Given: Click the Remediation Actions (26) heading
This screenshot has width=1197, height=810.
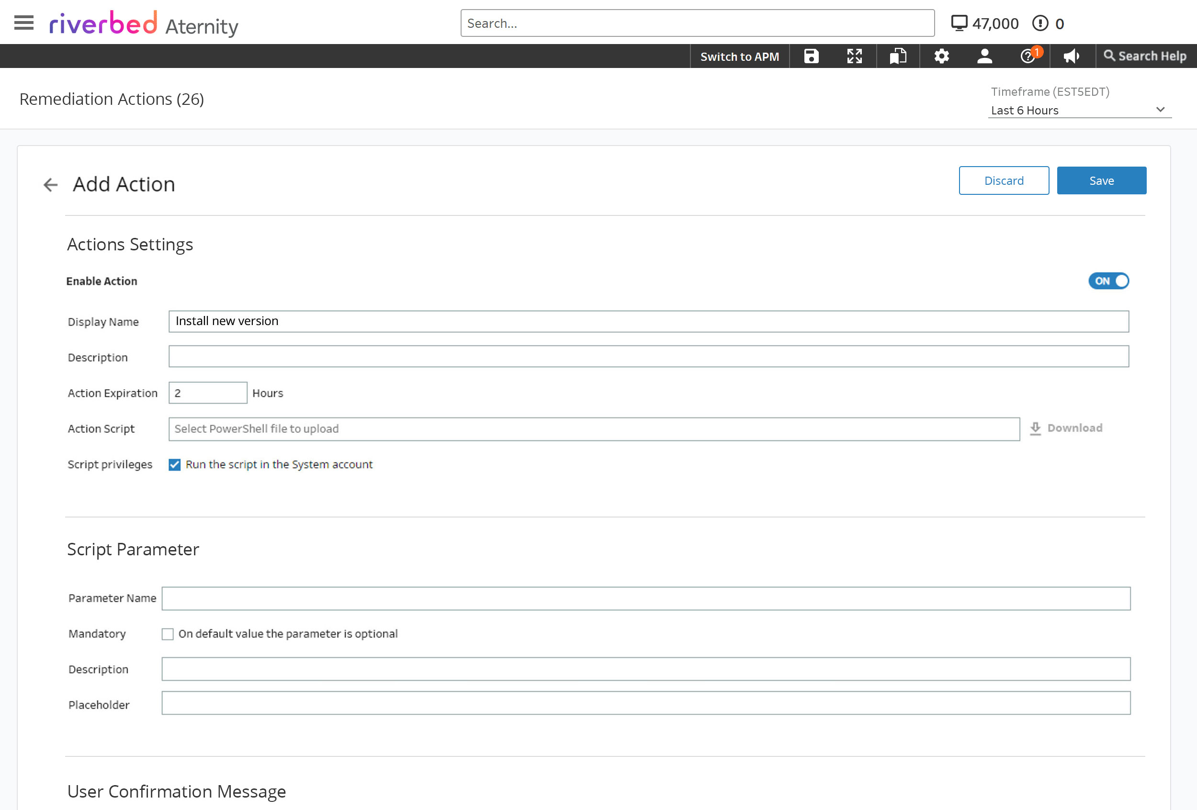Looking at the screenshot, I should 112,99.
